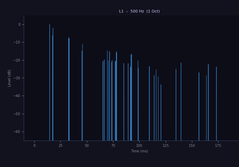239x167 pixels.
Task: Click the 175 tick label on the time axis
Action: (x=218, y=145)
